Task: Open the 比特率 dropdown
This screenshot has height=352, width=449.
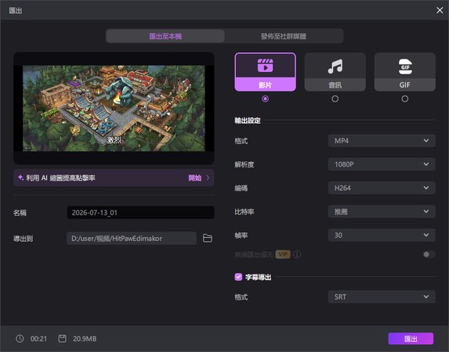Action: point(382,212)
